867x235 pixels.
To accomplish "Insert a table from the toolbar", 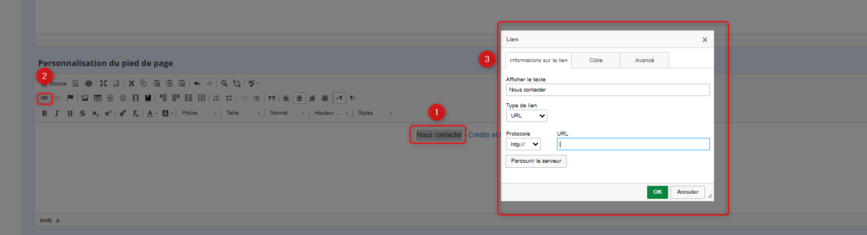I will click(x=97, y=98).
